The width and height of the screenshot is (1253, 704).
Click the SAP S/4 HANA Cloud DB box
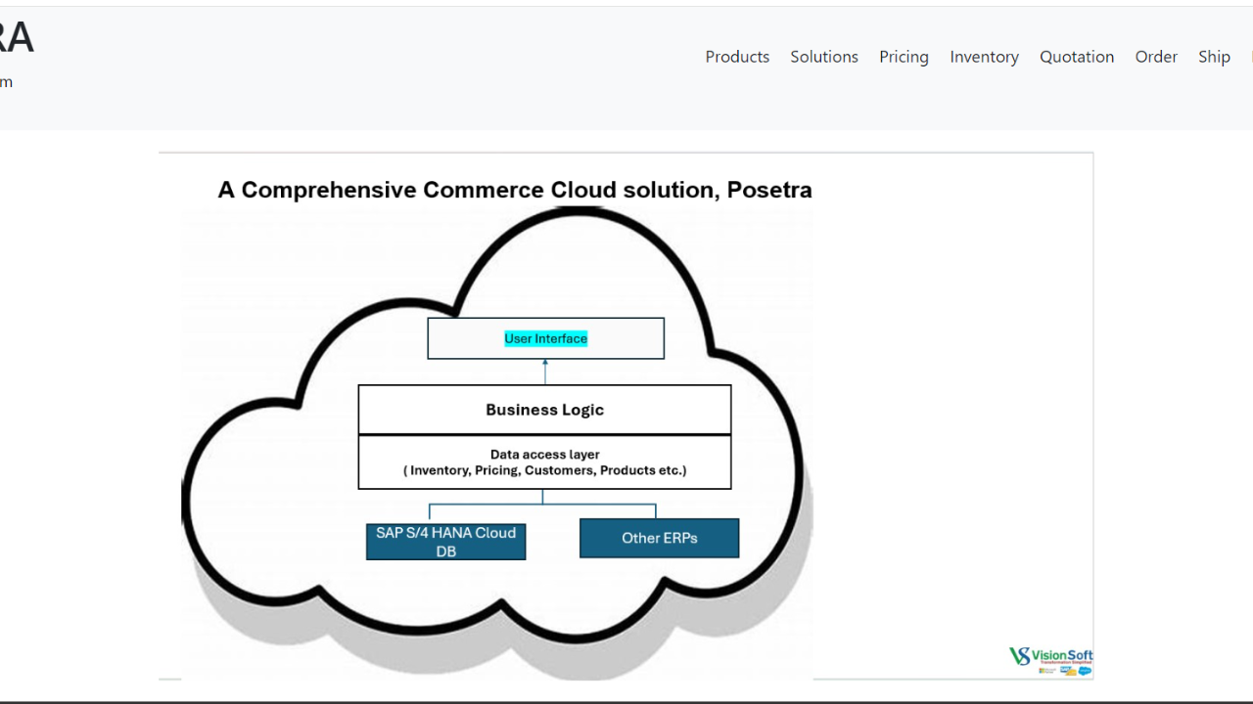click(445, 542)
